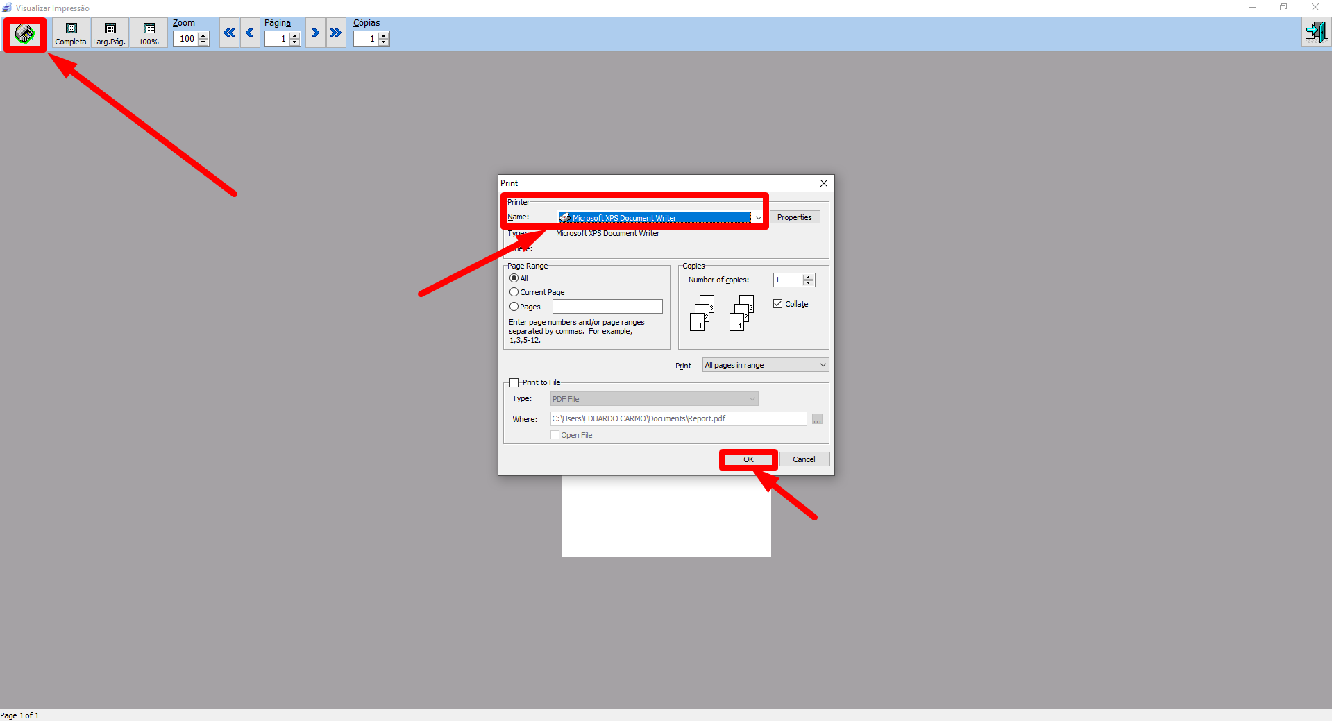Click the printer icon in the toolbar
The height and width of the screenshot is (721, 1332).
pyautogui.click(x=25, y=34)
